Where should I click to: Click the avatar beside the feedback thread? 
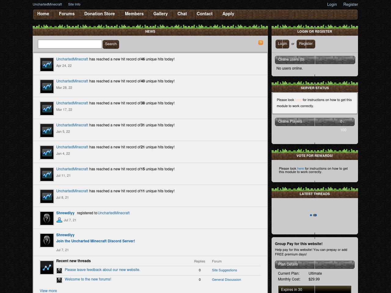coord(59,270)
